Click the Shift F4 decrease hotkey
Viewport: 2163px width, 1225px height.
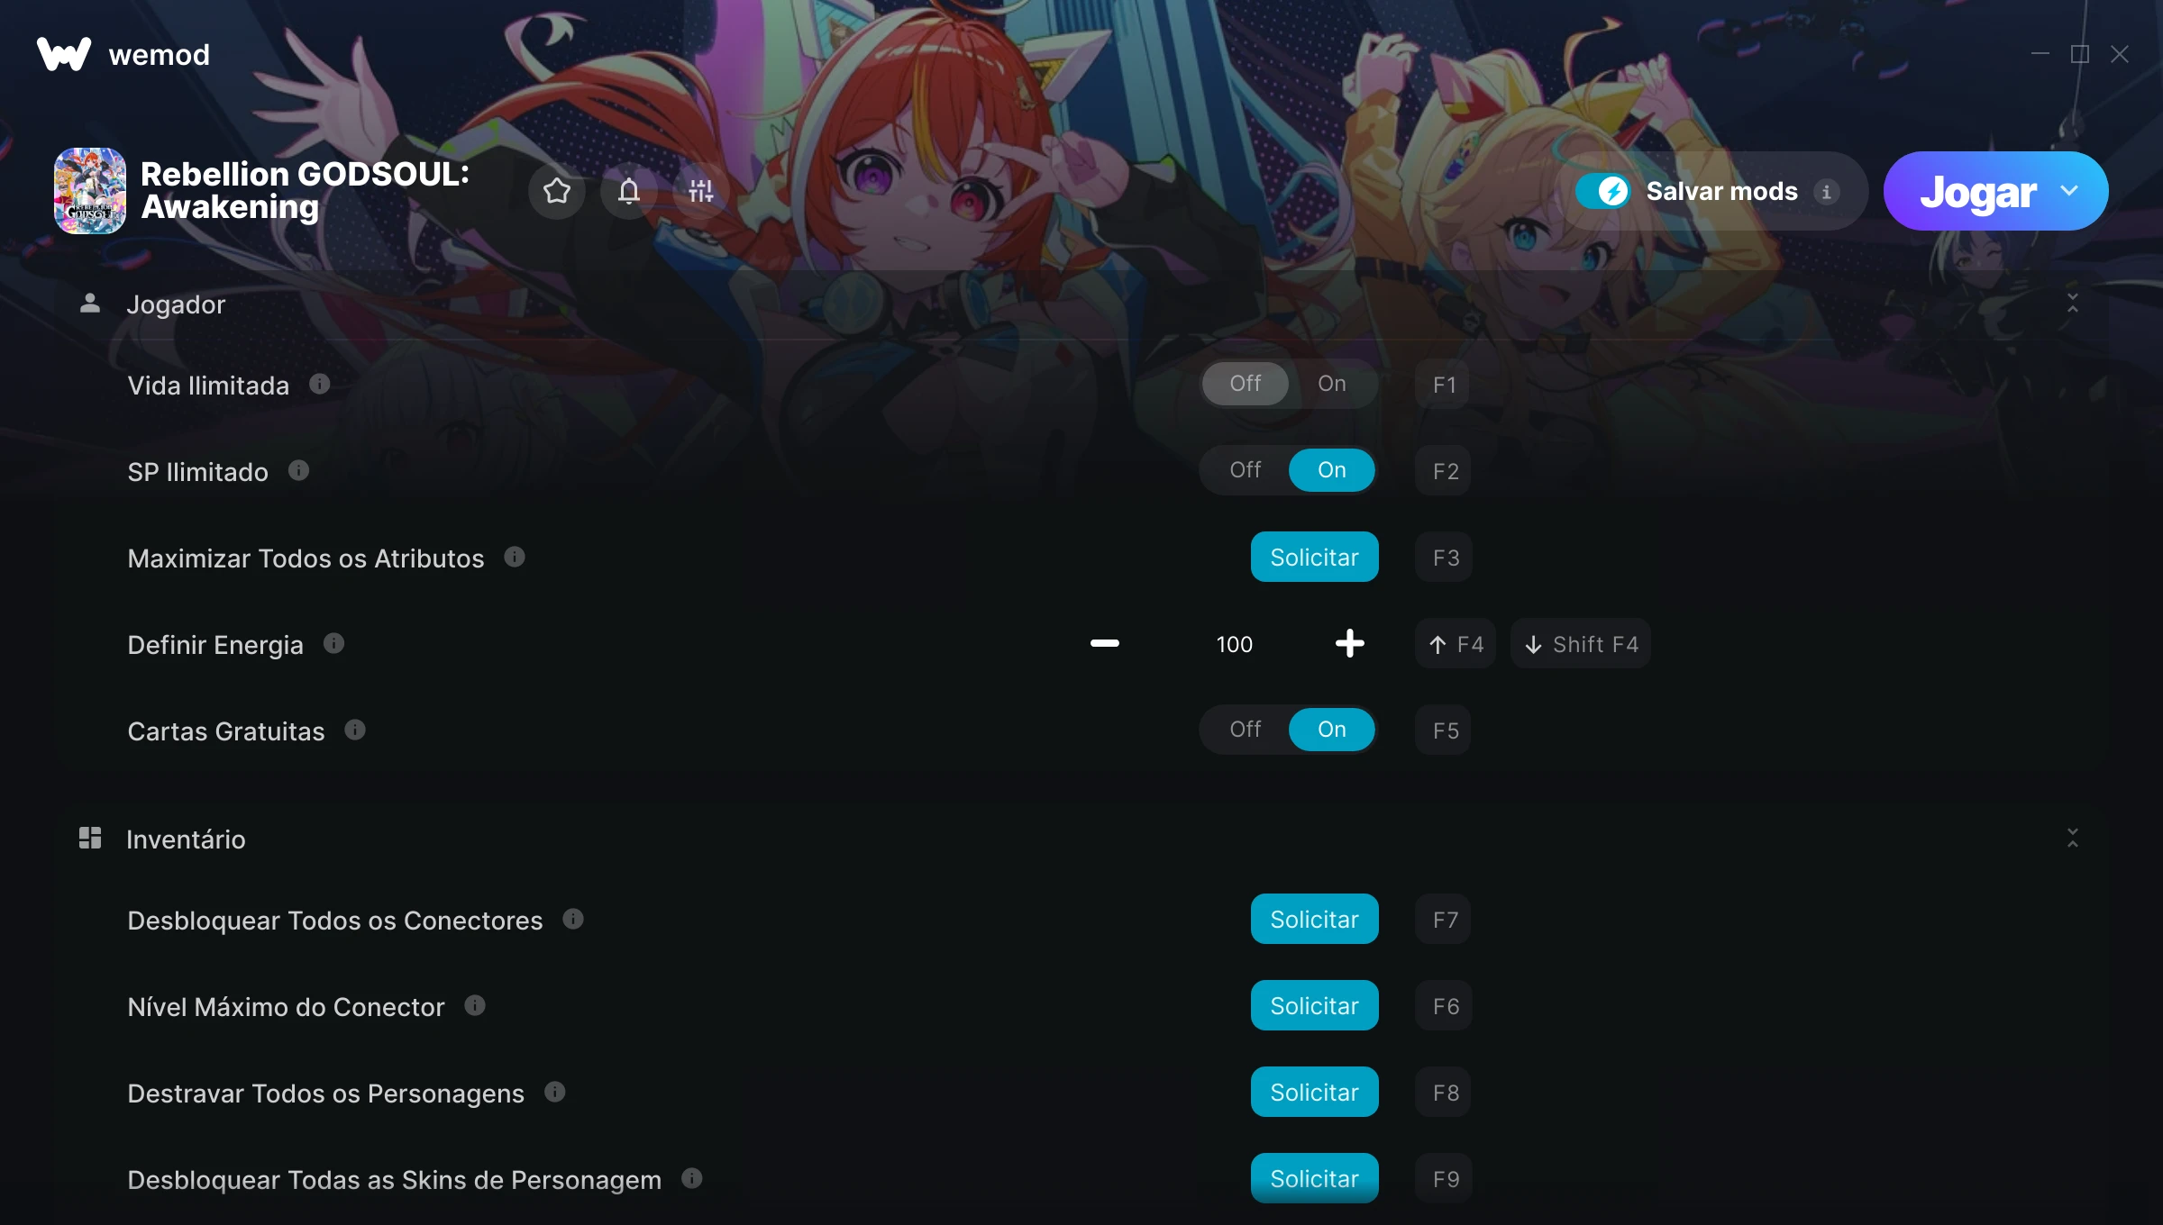[x=1581, y=644]
